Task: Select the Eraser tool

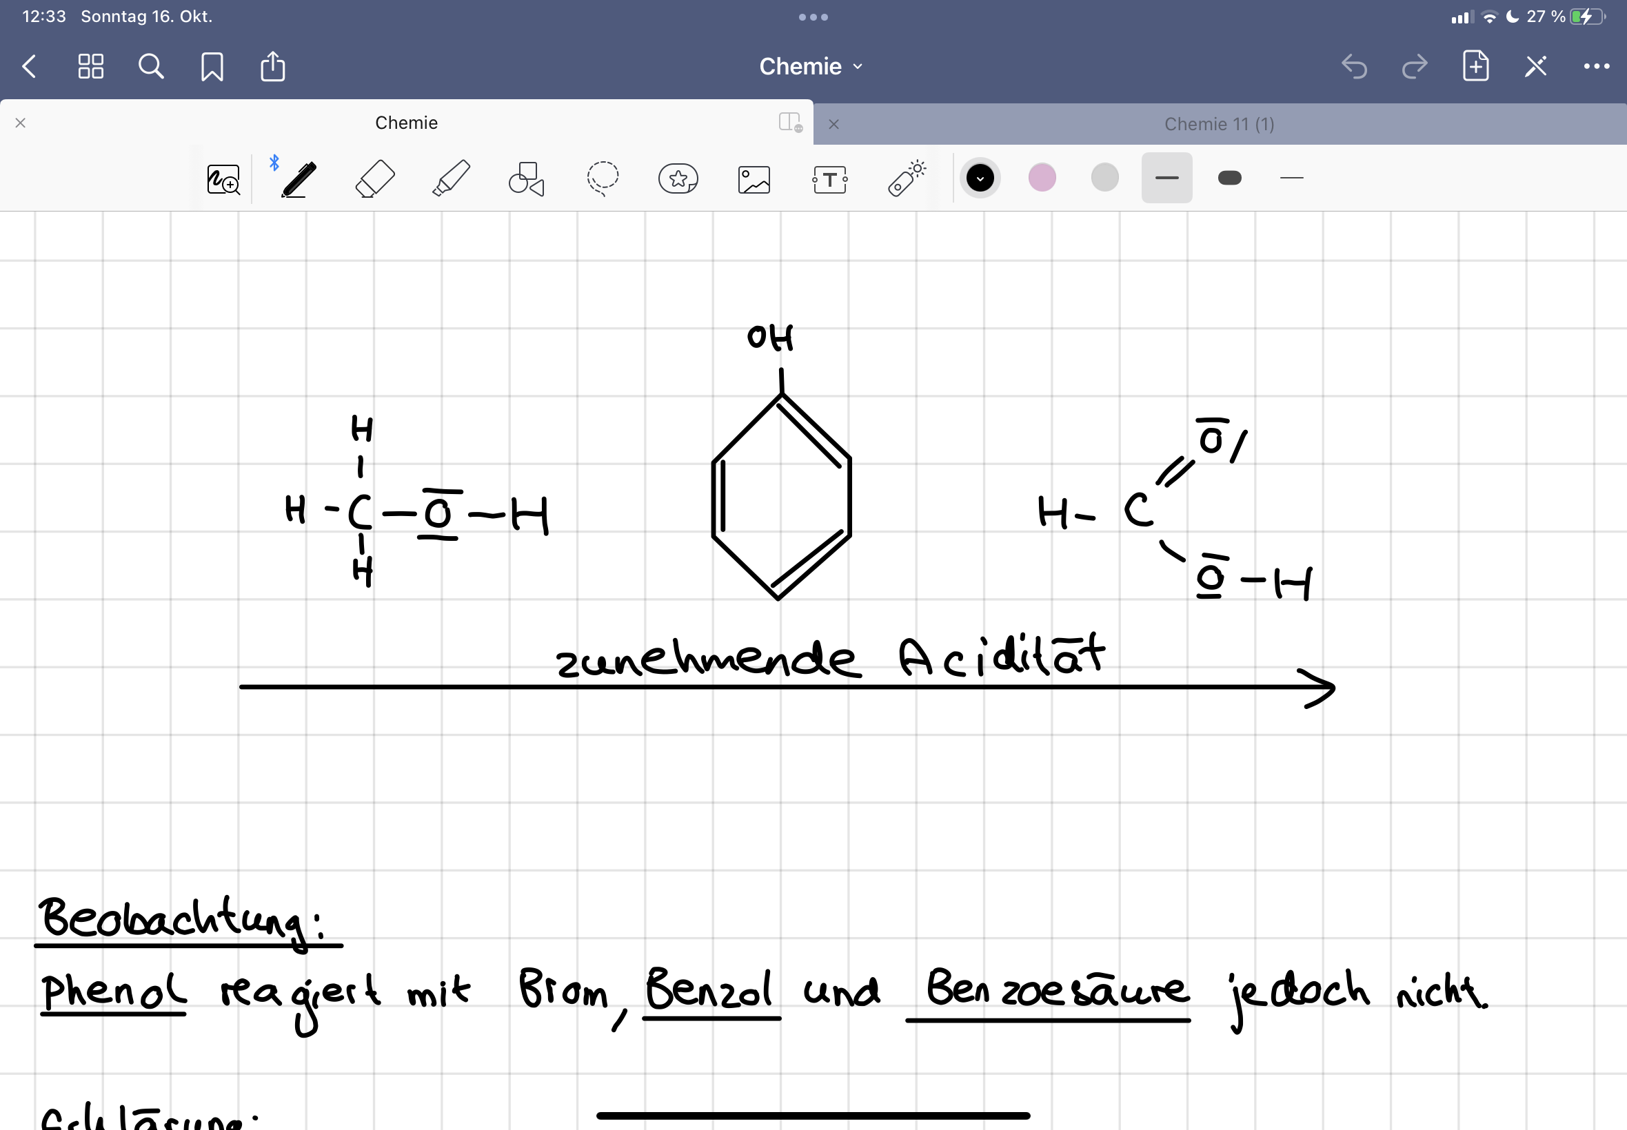Action: click(x=374, y=178)
